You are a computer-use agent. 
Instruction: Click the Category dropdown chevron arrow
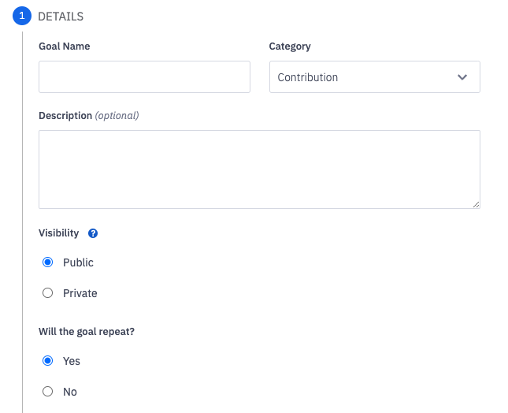(462, 77)
